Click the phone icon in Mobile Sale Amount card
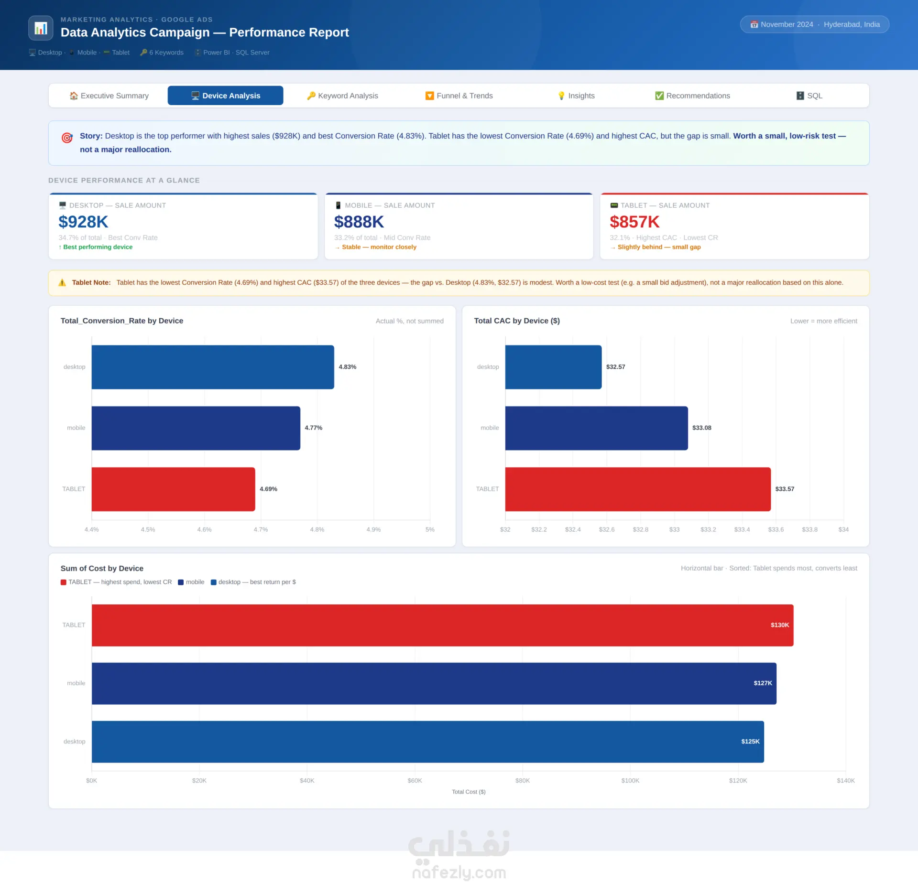 click(338, 205)
